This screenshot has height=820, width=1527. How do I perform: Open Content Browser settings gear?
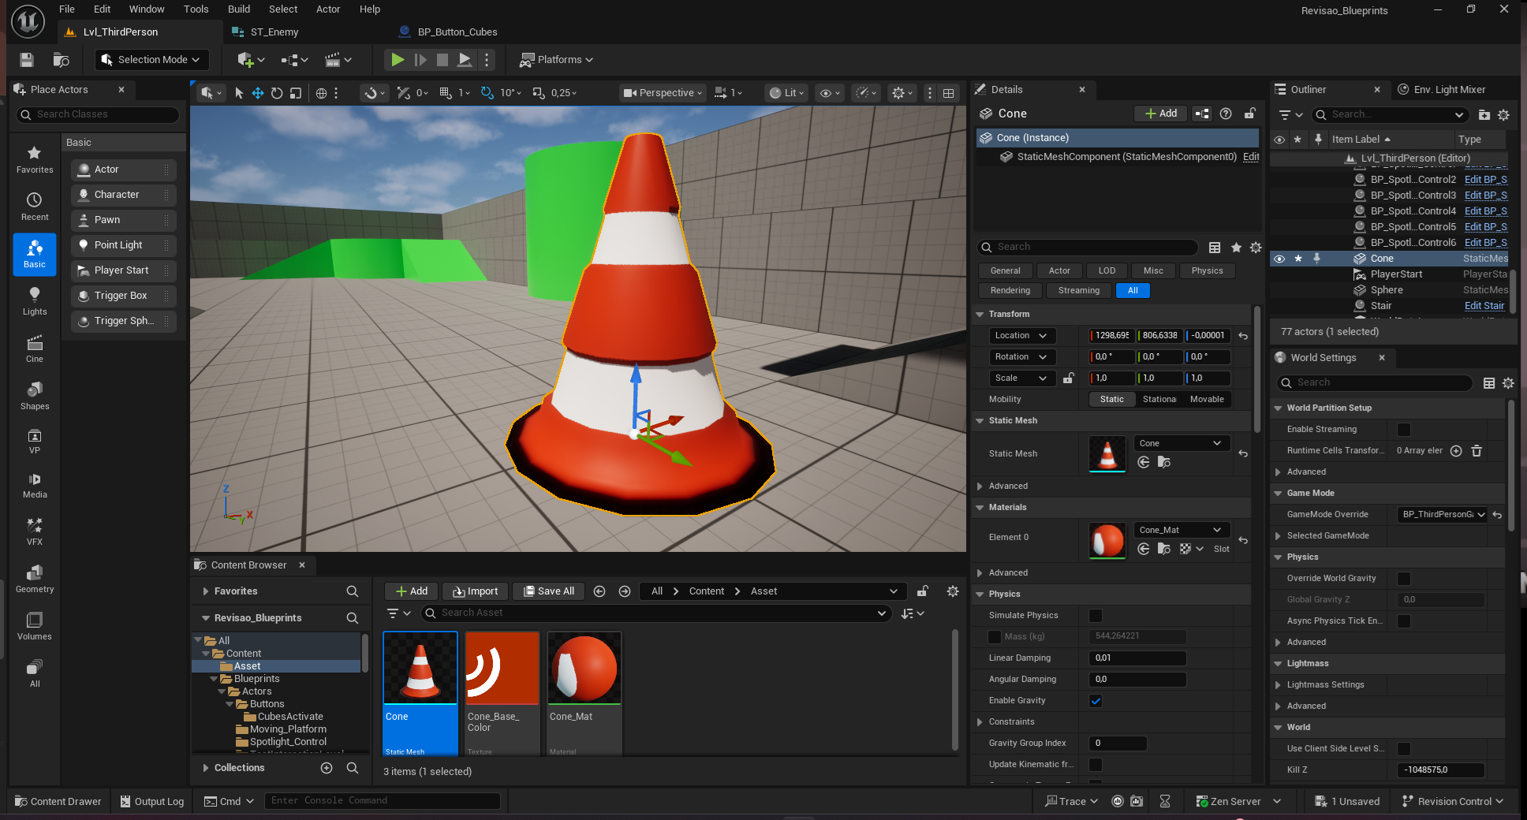pyautogui.click(x=953, y=591)
